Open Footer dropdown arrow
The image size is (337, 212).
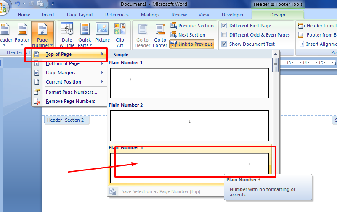pos(22,45)
